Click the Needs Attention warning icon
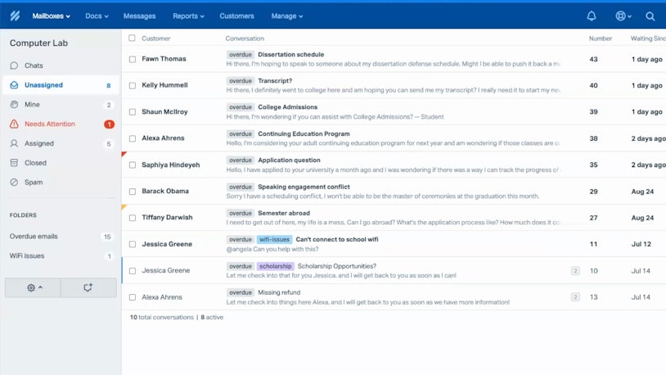This screenshot has height=375, width=666. (14, 124)
